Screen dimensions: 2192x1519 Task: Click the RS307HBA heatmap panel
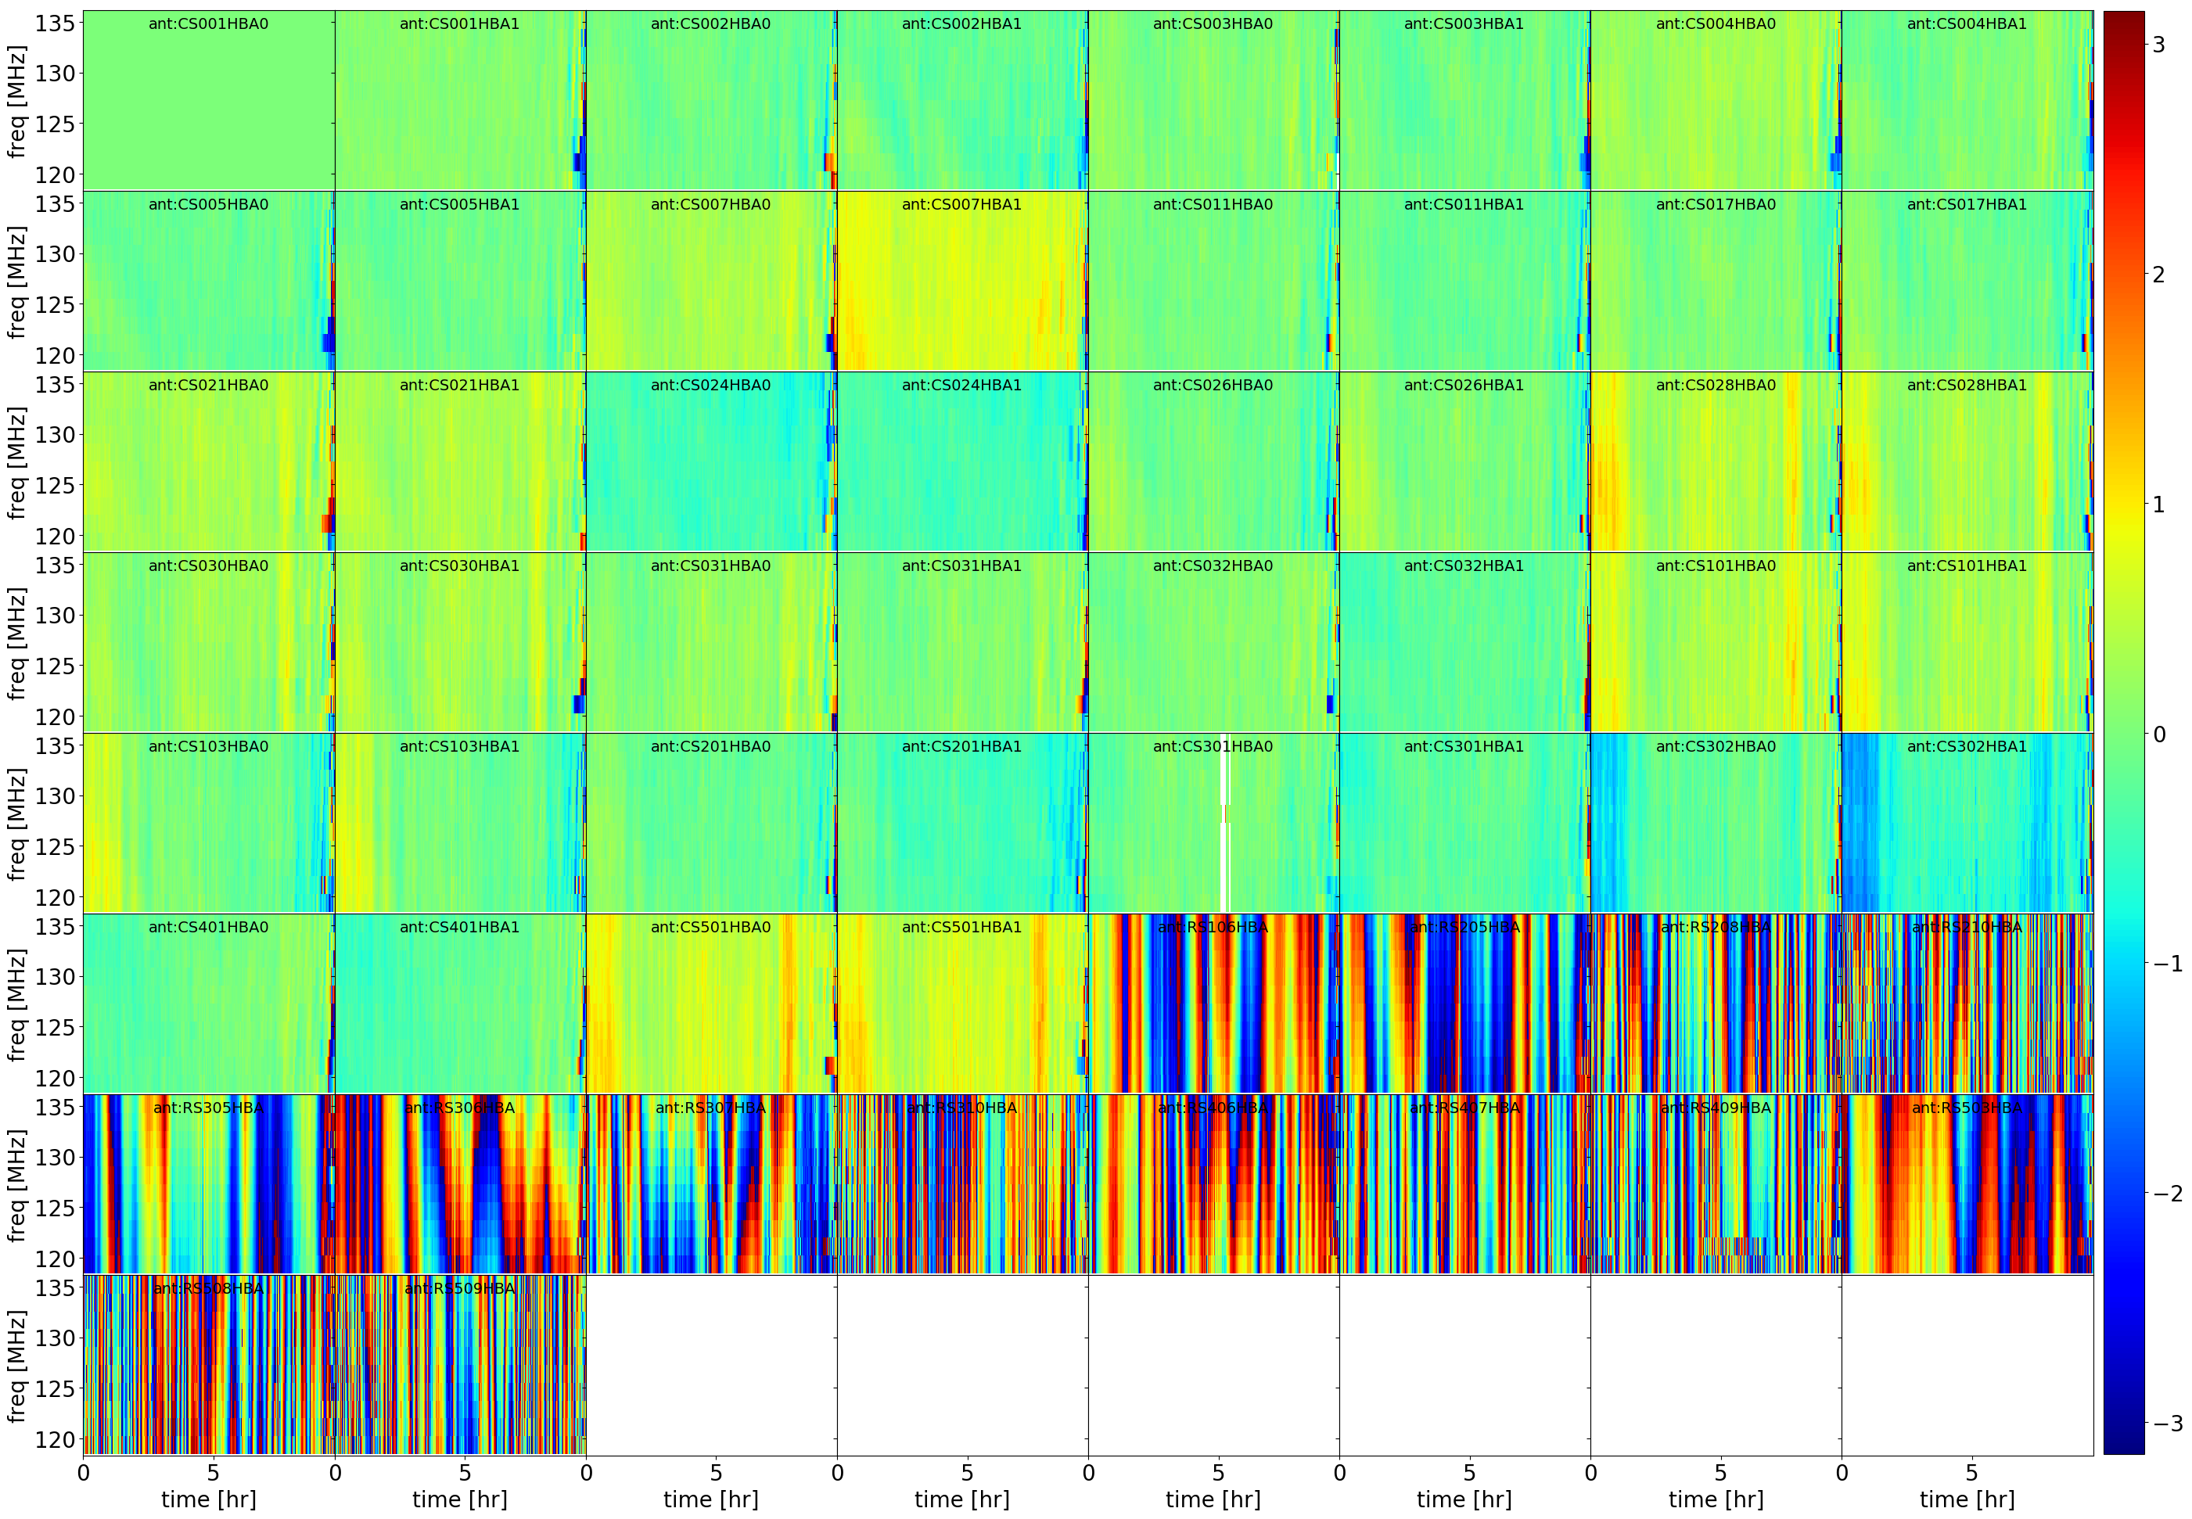pos(711,1185)
